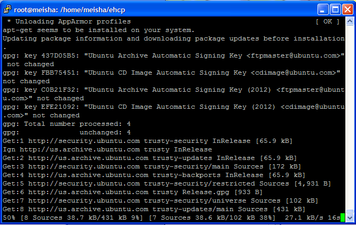356x225 pixels.
Task: Click the 'gpg: key 437D05B5' line
Action: (x=174, y=55)
